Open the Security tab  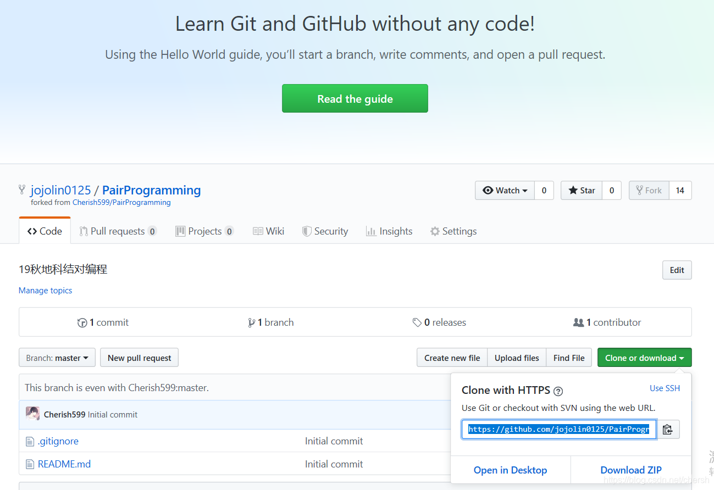pos(325,231)
